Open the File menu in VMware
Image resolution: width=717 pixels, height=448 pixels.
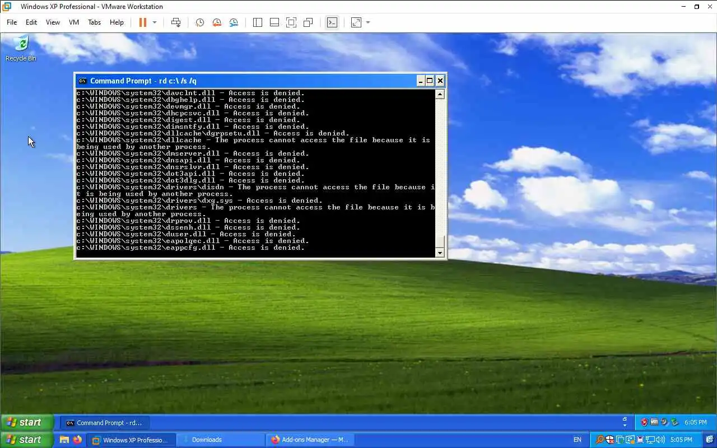12,22
